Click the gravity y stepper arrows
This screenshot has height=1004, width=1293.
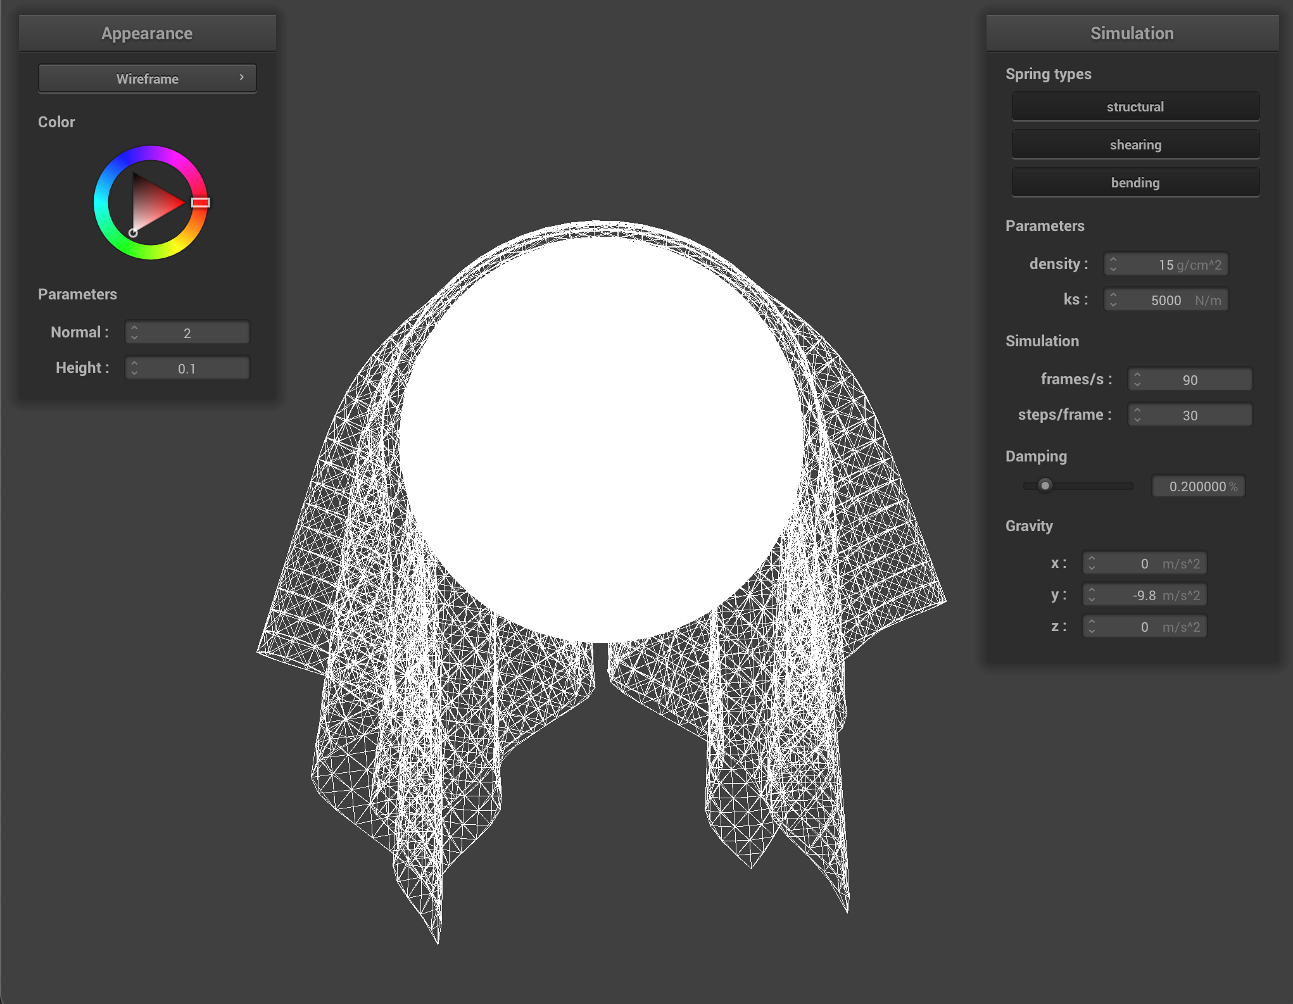pyautogui.click(x=1092, y=594)
